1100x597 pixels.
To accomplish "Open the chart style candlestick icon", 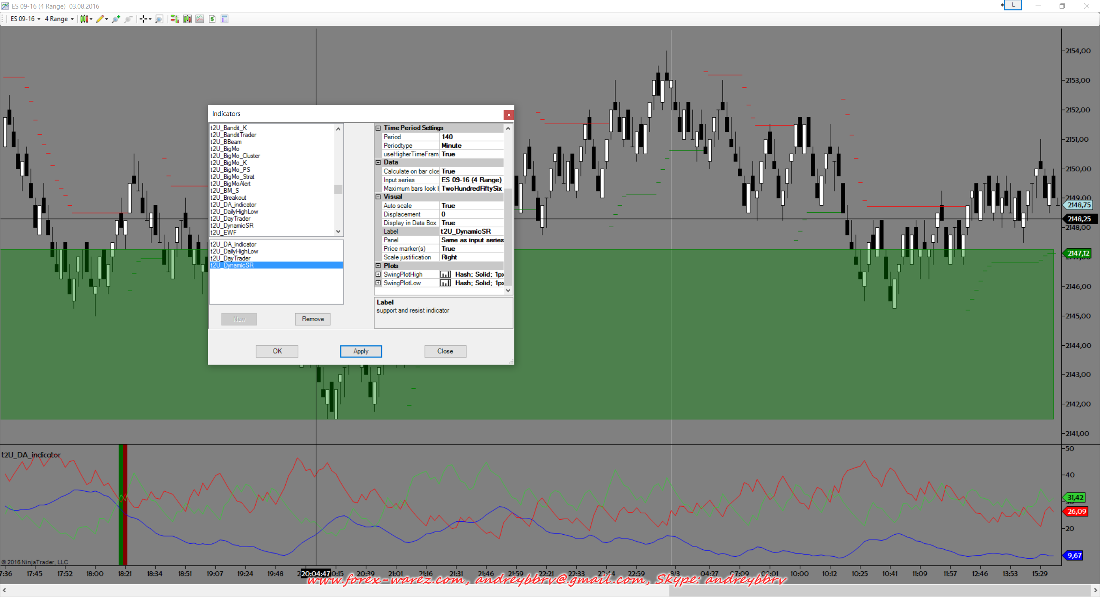I will click(x=85, y=19).
